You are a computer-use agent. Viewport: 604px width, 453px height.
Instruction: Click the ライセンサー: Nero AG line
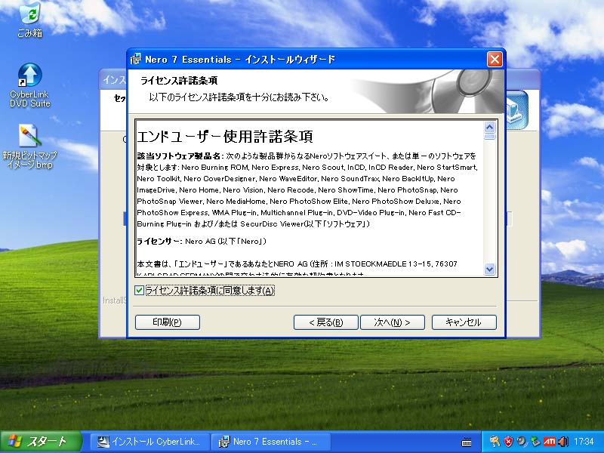point(202,242)
